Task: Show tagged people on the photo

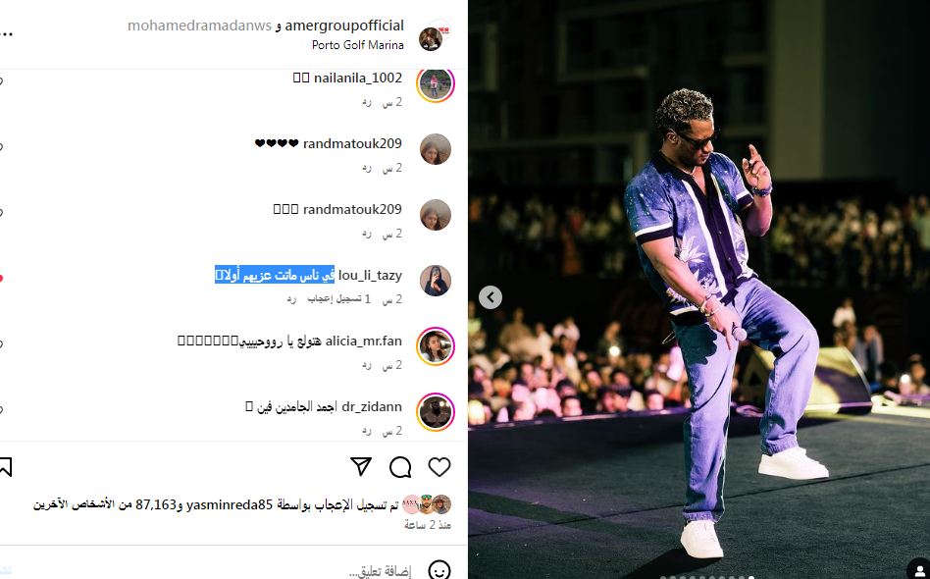Action: (x=918, y=569)
